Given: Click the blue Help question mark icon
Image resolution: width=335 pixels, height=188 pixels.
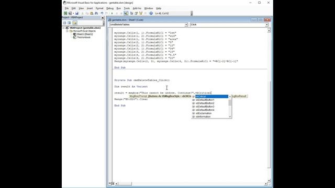Looking at the screenshot, I should tap(151, 13).
